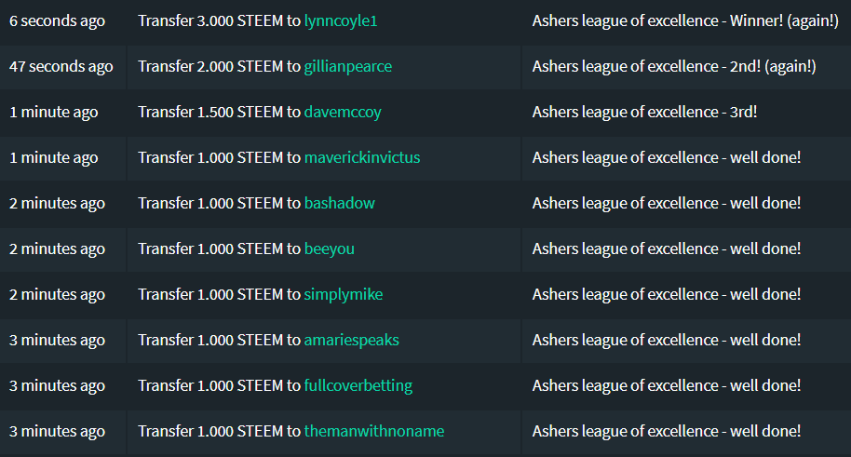Open the gillianpearce profile link
851x457 pixels.
(348, 67)
